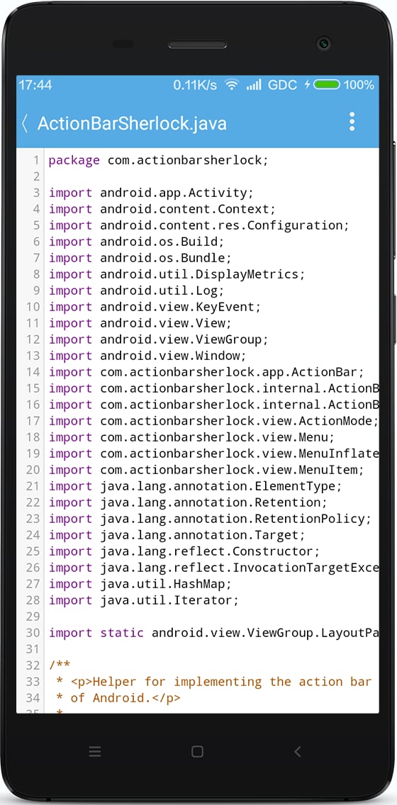The image size is (397, 805).
Task: Tap the cellular signal bars icon
Action: tap(254, 85)
